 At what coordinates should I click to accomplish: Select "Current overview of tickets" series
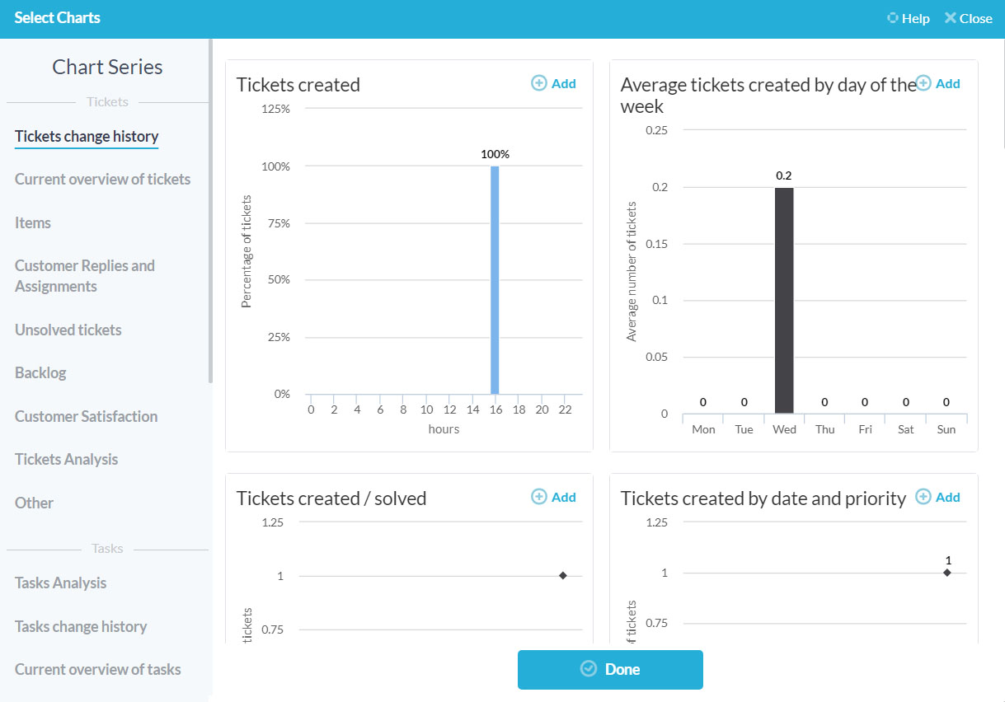point(102,179)
